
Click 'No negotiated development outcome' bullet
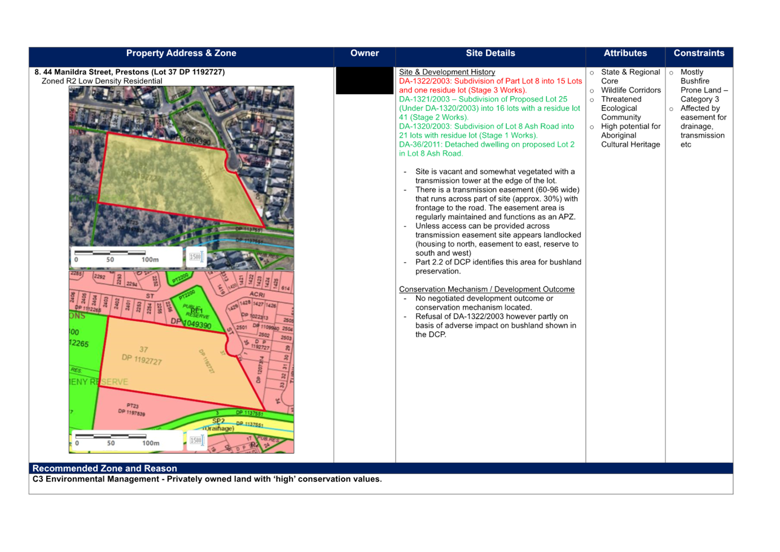click(484, 303)
